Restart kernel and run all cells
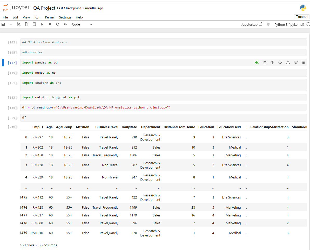This screenshot has width=310, height=250. point(66,24)
